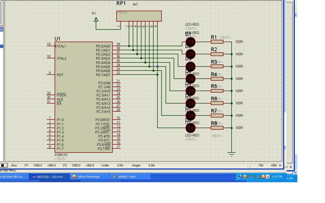Image resolution: width=325 pixels, height=203 pixels.
Task: Click the RST pin 9 on U1
Action: (x=51, y=75)
